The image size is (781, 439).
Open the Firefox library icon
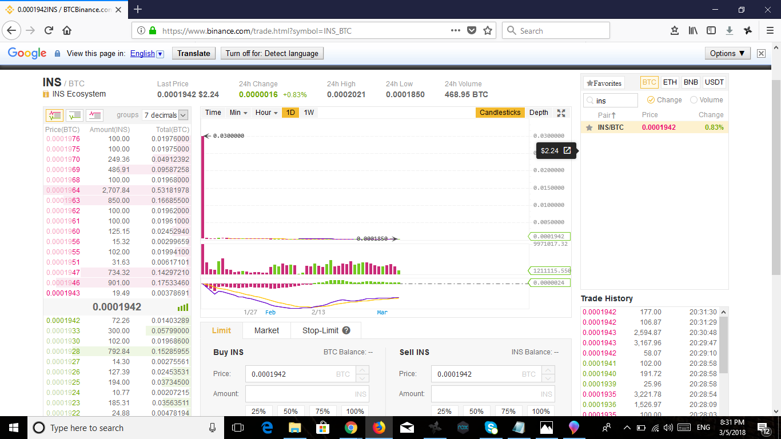point(693,30)
